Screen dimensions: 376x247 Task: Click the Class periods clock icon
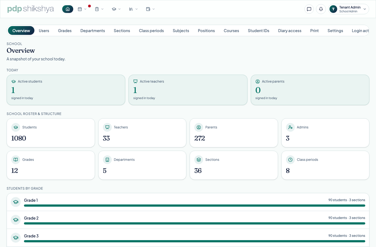coord(290,160)
